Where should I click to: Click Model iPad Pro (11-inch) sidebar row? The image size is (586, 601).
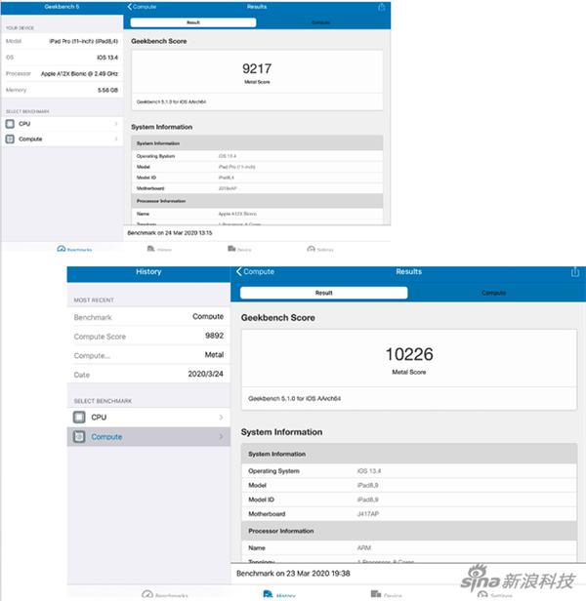coord(62,41)
